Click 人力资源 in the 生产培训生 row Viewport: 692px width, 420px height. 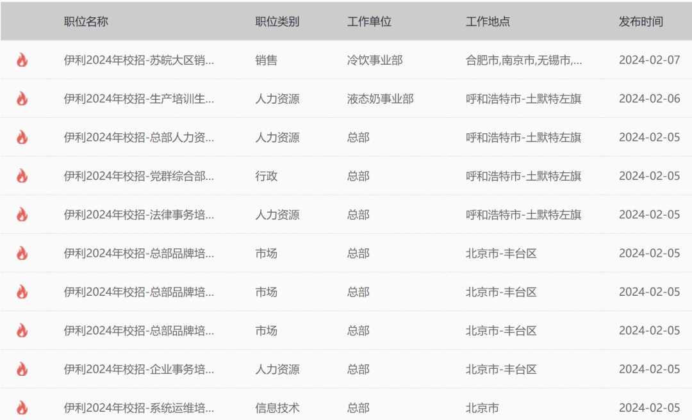point(277,99)
